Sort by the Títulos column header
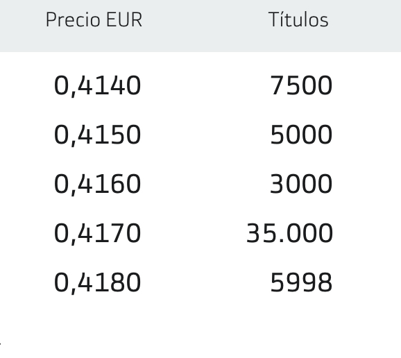 [x=298, y=19]
